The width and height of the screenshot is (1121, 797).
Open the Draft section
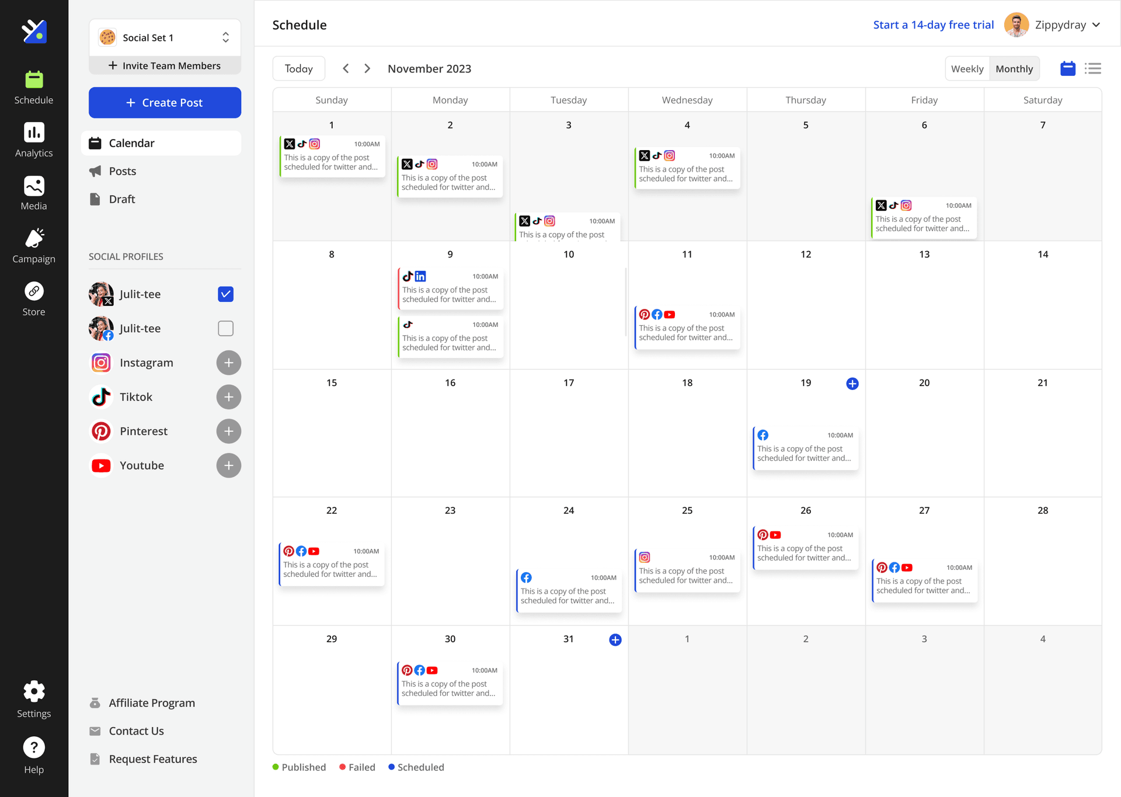click(121, 199)
